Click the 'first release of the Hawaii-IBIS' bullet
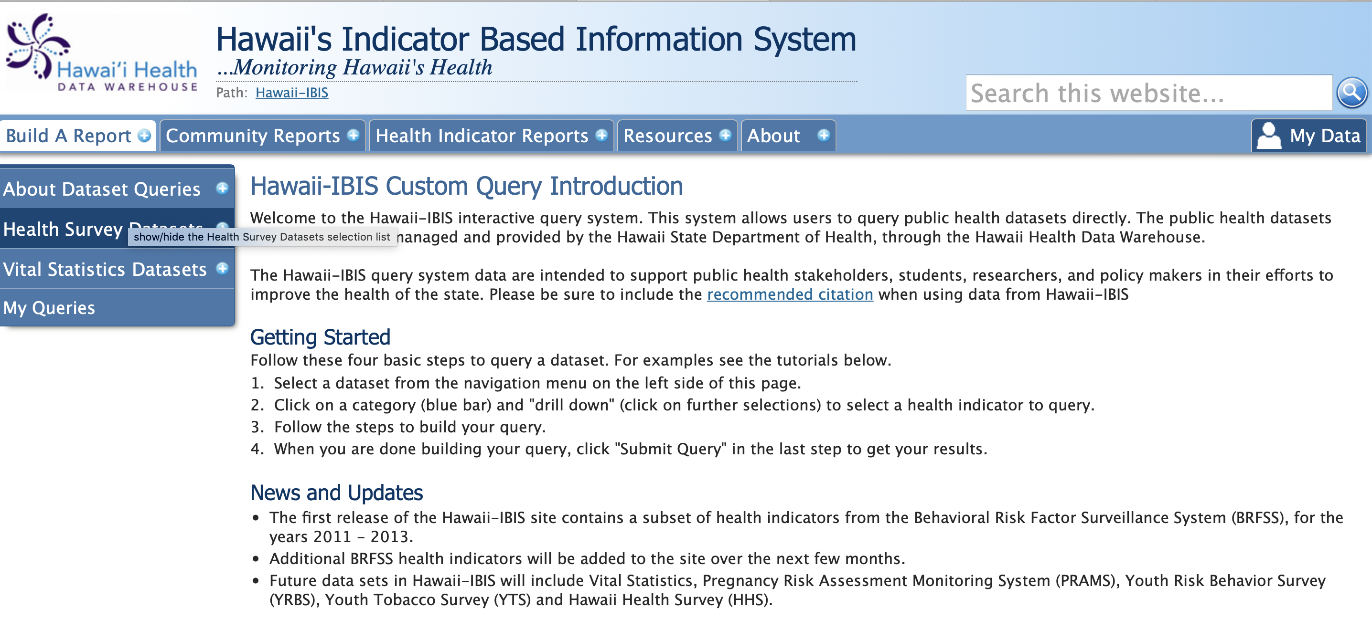 pyautogui.click(x=806, y=527)
